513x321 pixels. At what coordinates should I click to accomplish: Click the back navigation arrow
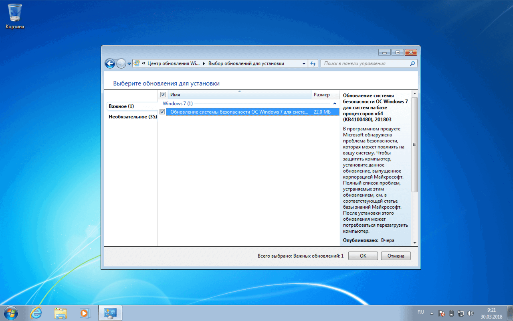coord(110,63)
